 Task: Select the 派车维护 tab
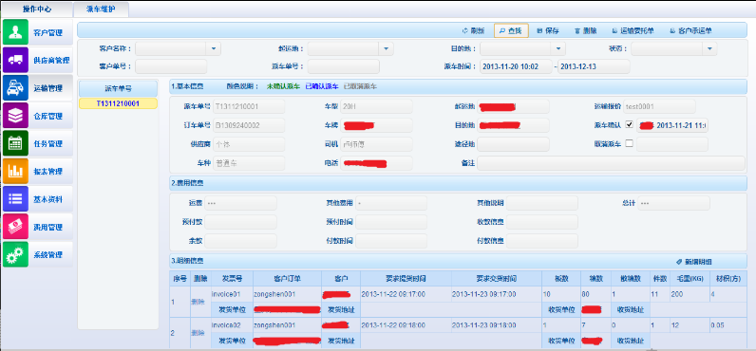click(x=102, y=9)
